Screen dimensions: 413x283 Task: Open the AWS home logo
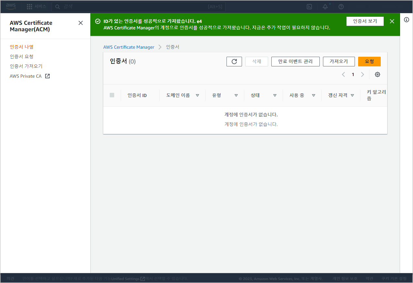(11, 6)
